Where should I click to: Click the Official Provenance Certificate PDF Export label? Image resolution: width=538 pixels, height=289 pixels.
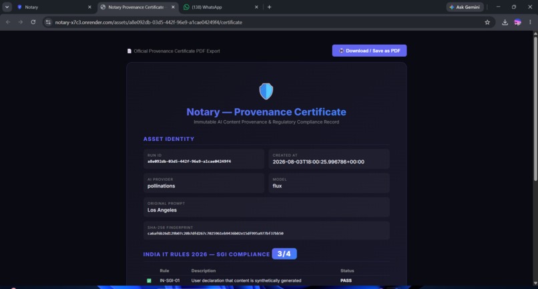pyautogui.click(x=177, y=51)
